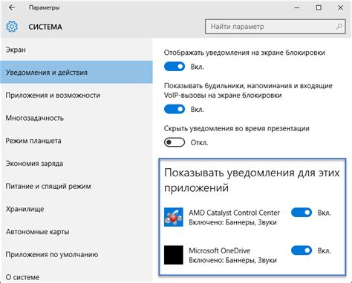Open the О системе section
This screenshot has height=283, width=352.
[76, 276]
